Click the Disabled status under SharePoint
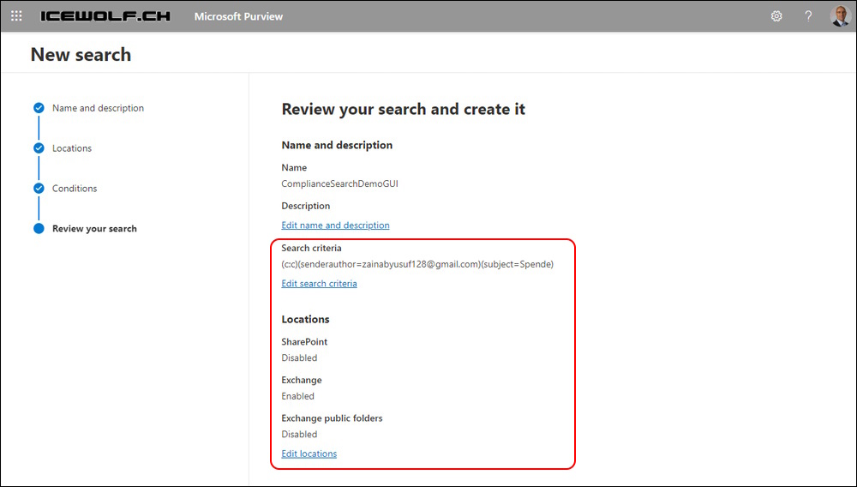Screen dimensions: 857x487 pos(299,358)
